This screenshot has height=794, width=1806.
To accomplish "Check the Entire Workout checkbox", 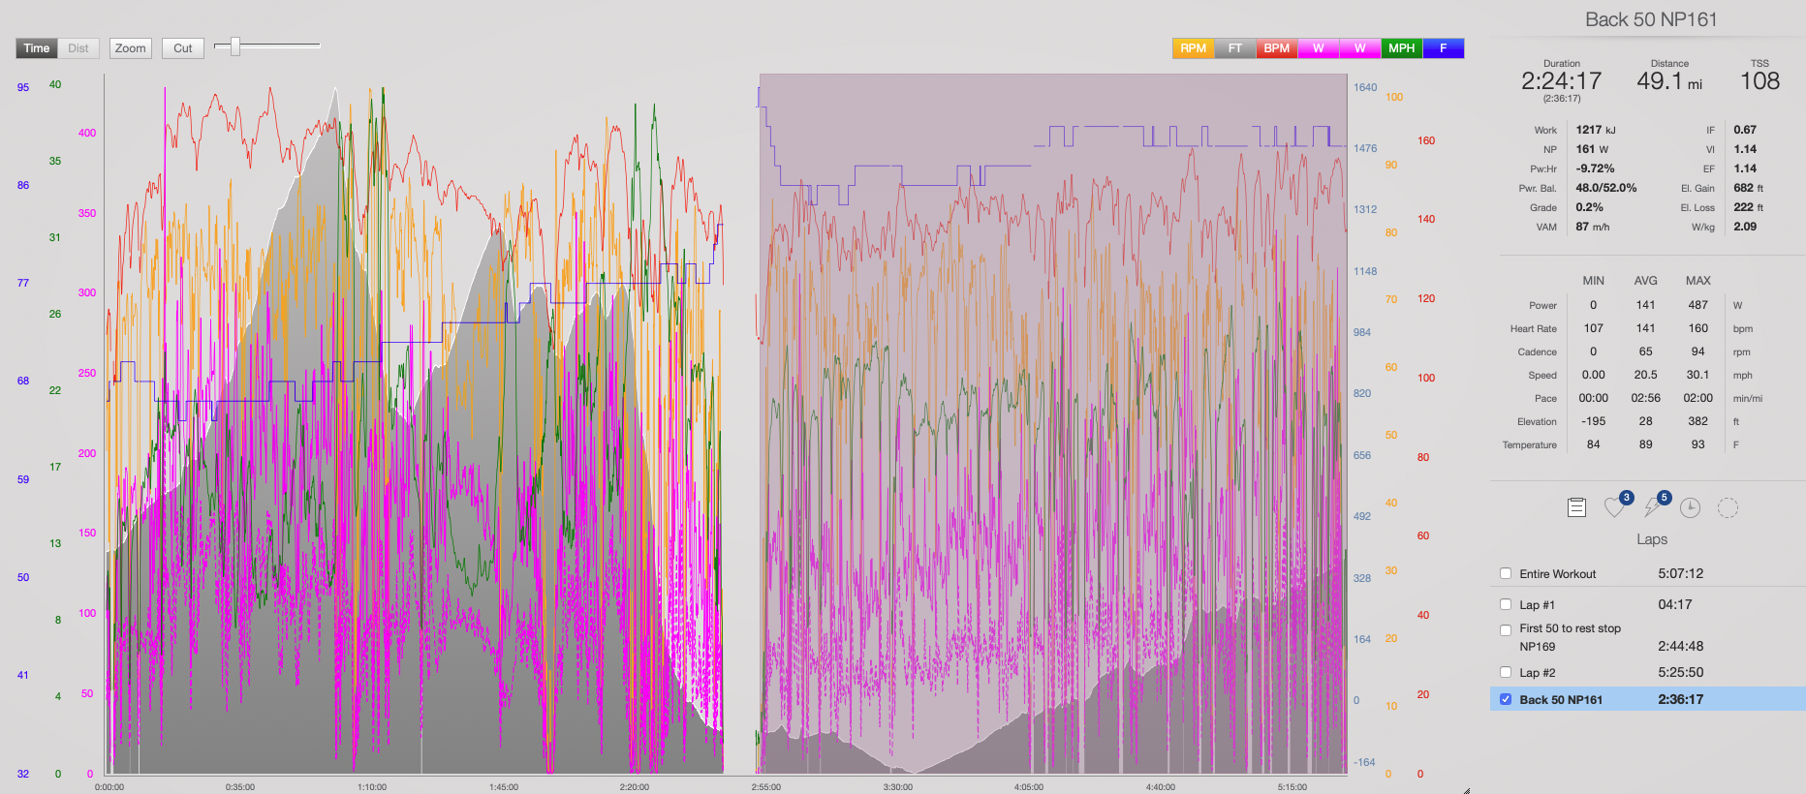I will point(1506,573).
